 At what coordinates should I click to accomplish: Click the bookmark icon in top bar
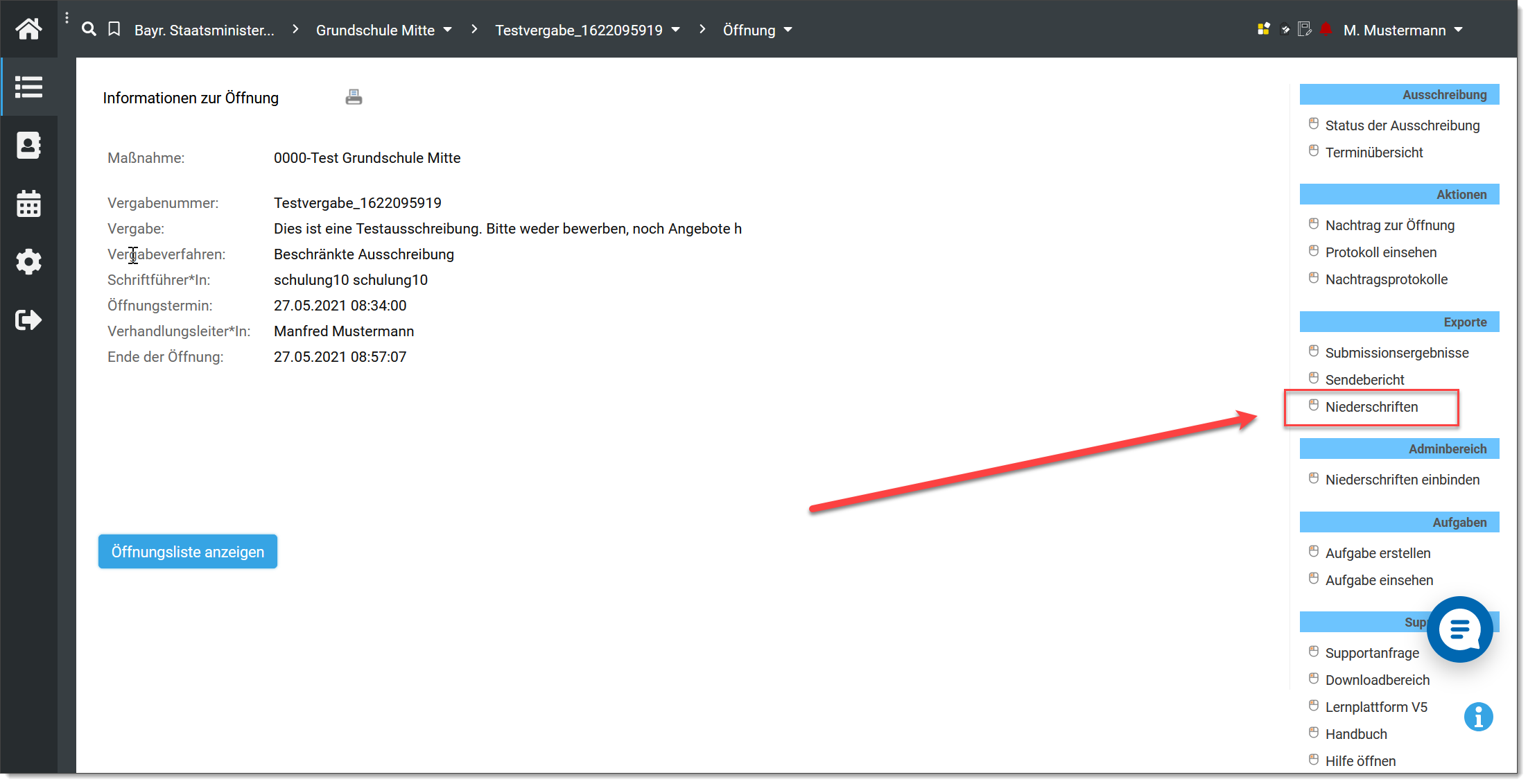(114, 29)
